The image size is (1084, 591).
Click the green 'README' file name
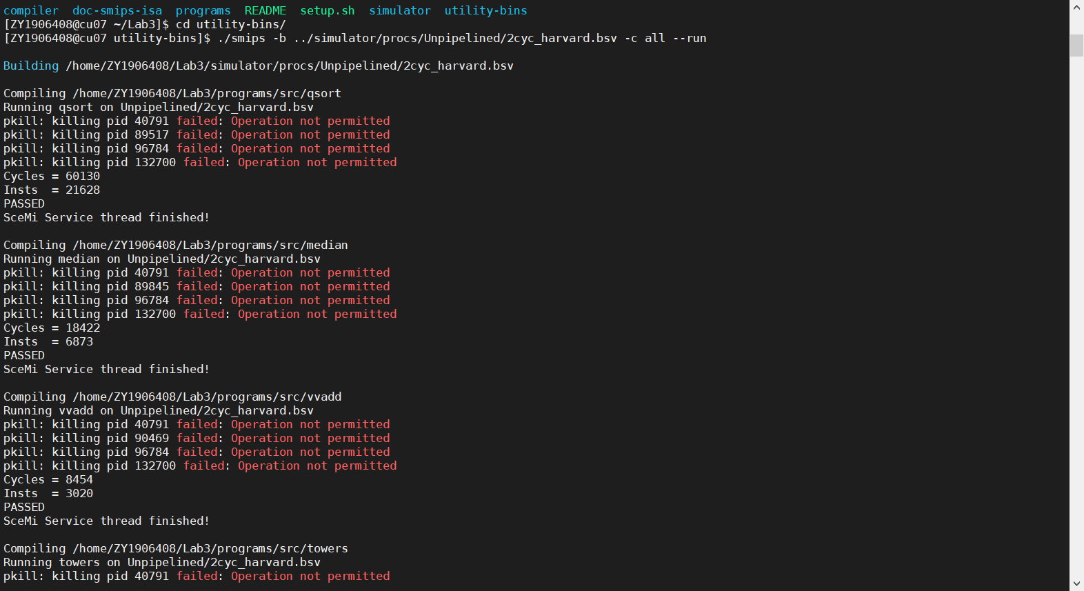[x=265, y=10]
